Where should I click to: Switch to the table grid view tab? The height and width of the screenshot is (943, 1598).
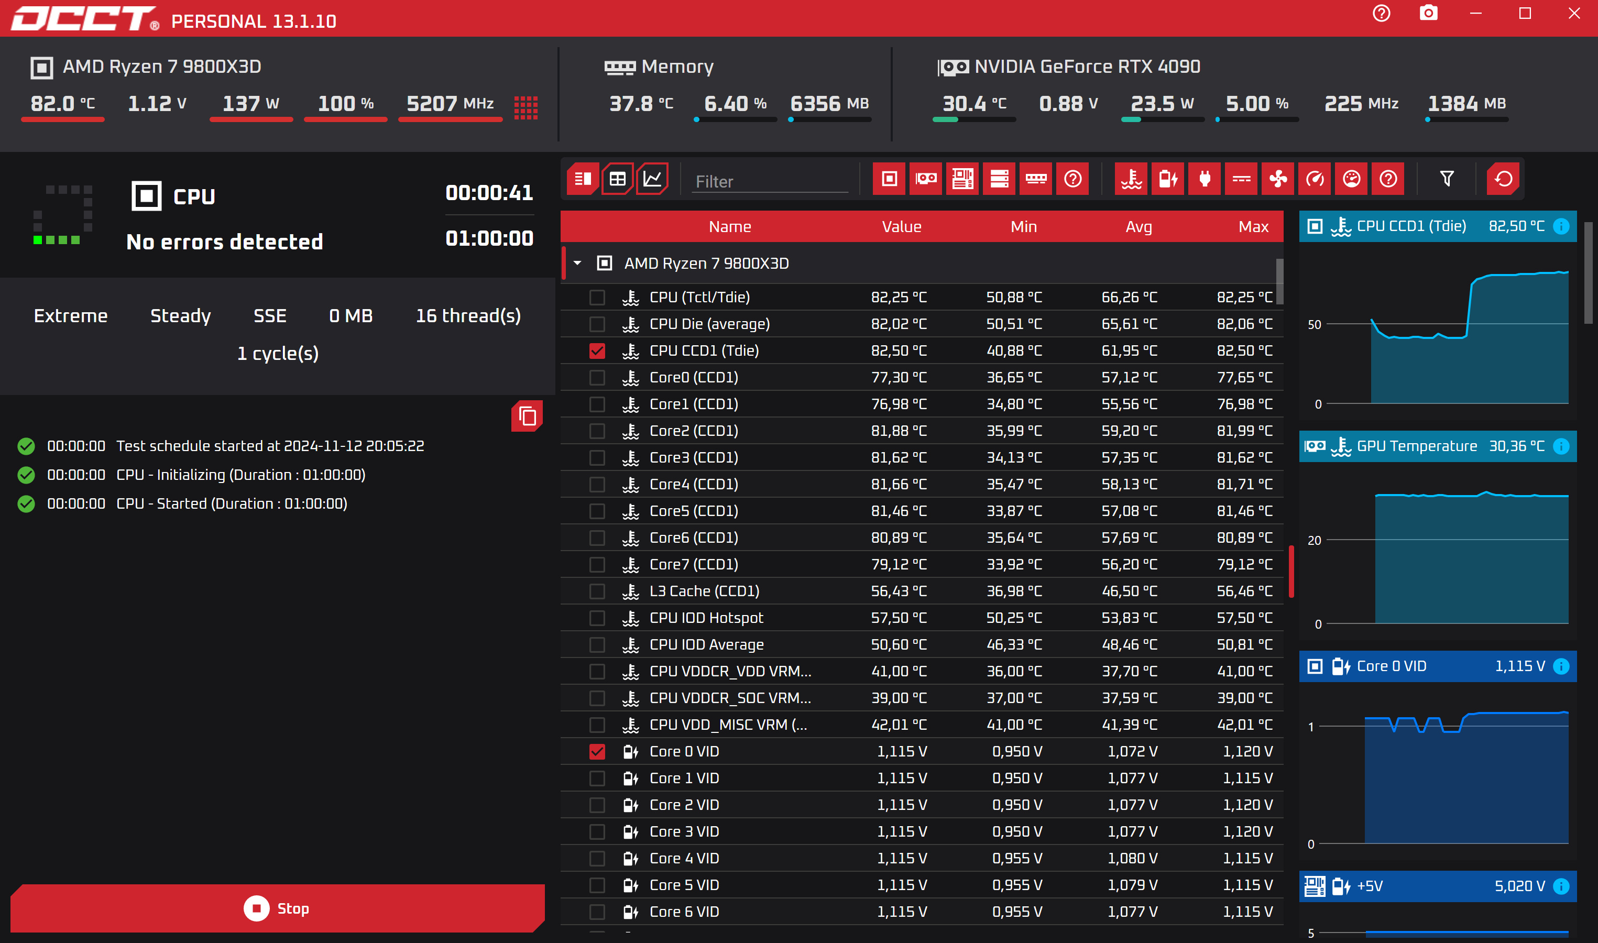tap(617, 179)
